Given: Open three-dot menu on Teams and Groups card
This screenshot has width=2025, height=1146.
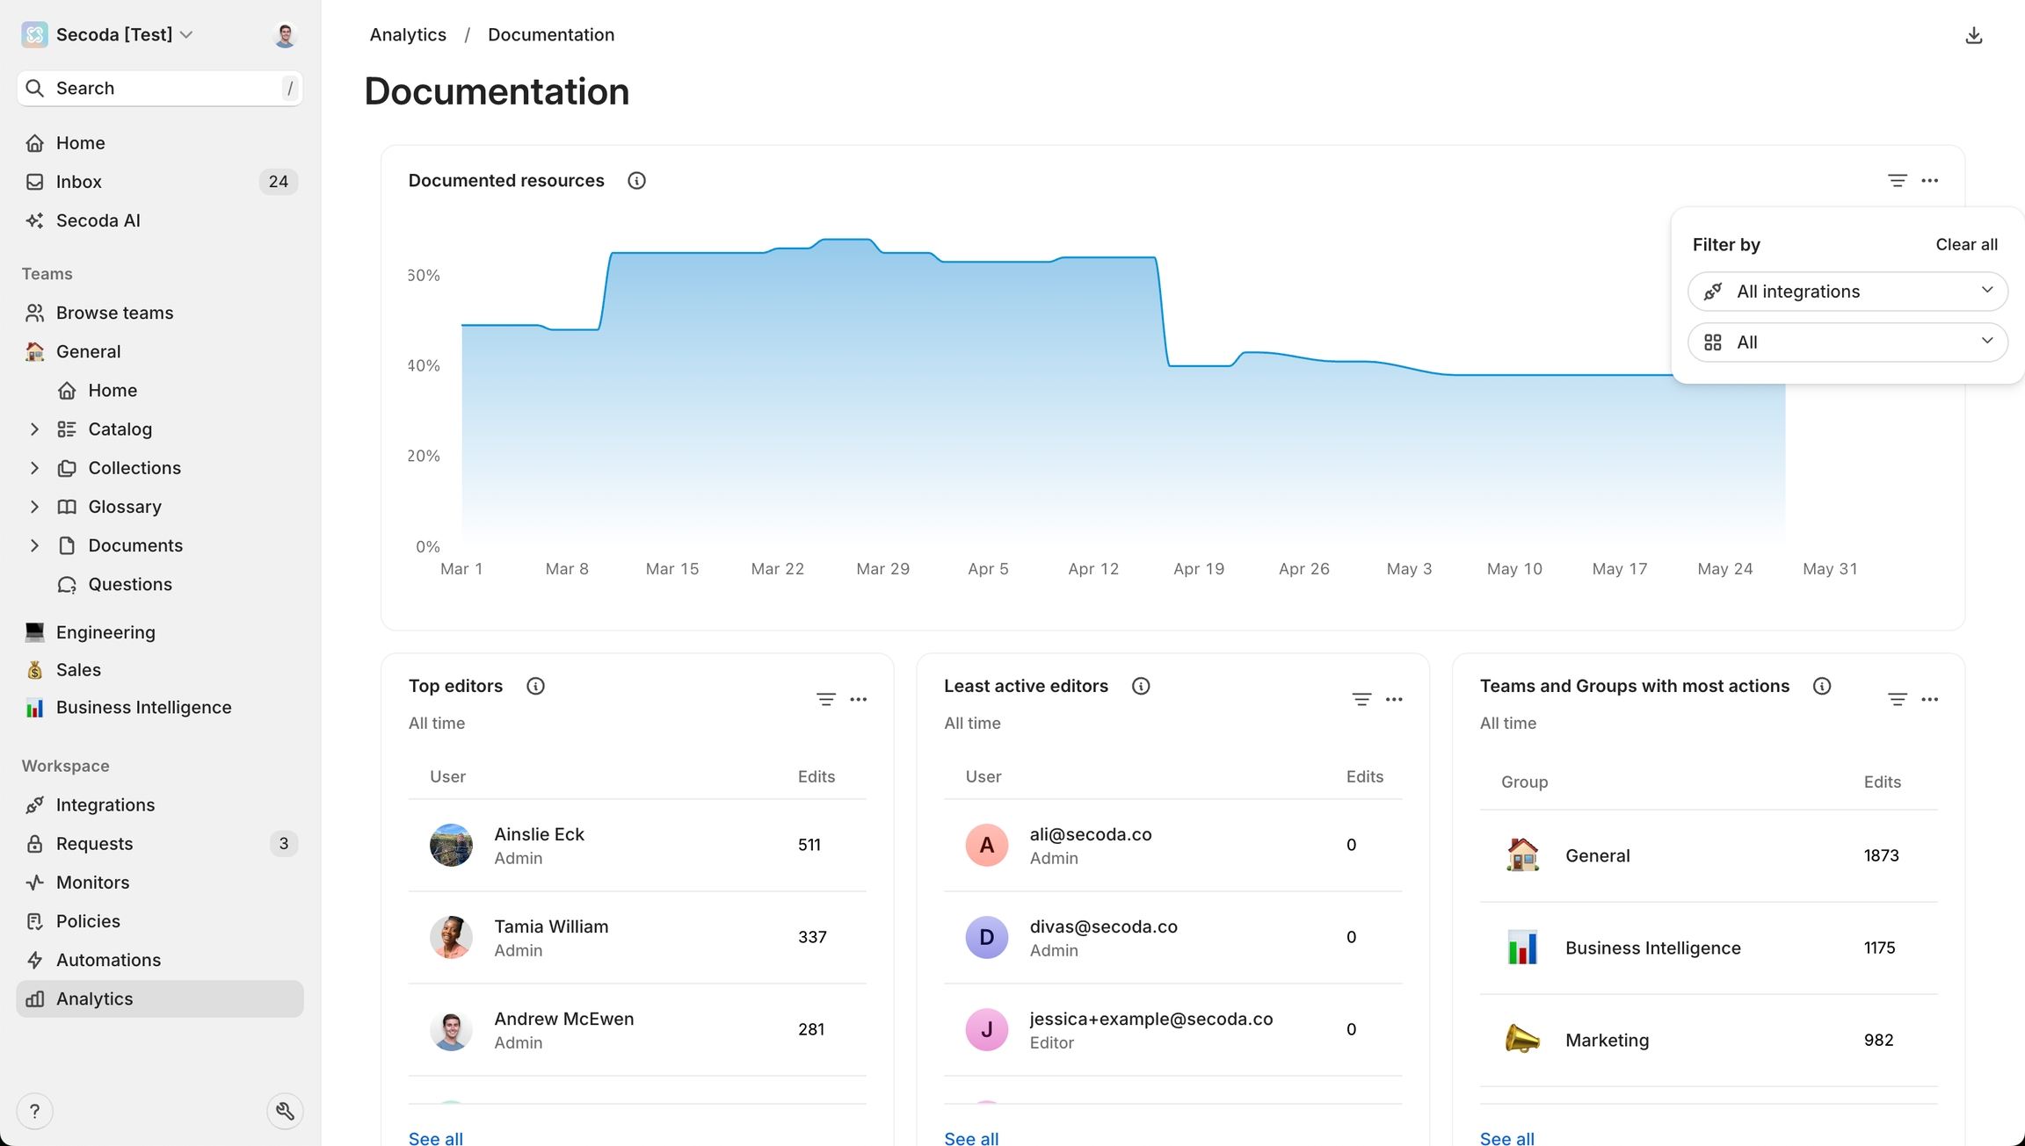Looking at the screenshot, I should click(1929, 699).
